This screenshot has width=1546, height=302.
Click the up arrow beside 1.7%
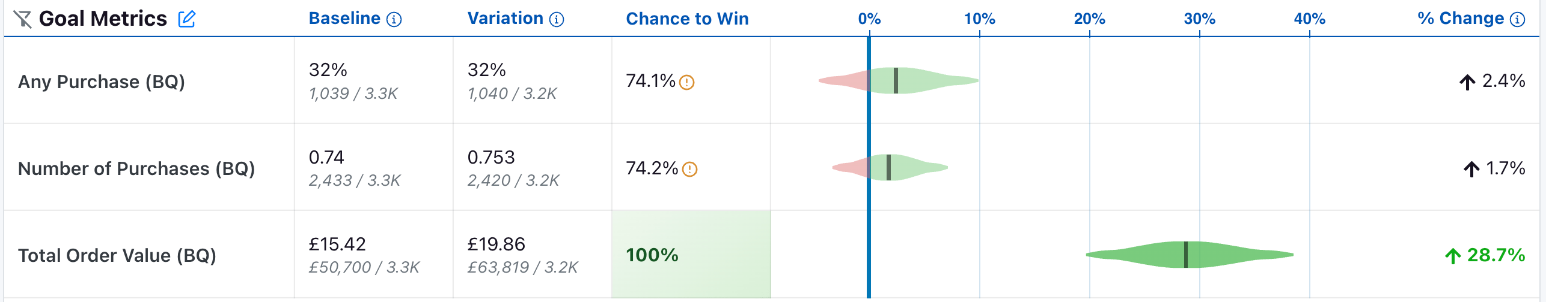[1471, 170]
